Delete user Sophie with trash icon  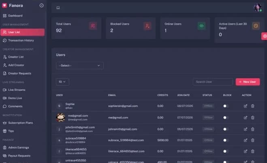coord(253,106)
